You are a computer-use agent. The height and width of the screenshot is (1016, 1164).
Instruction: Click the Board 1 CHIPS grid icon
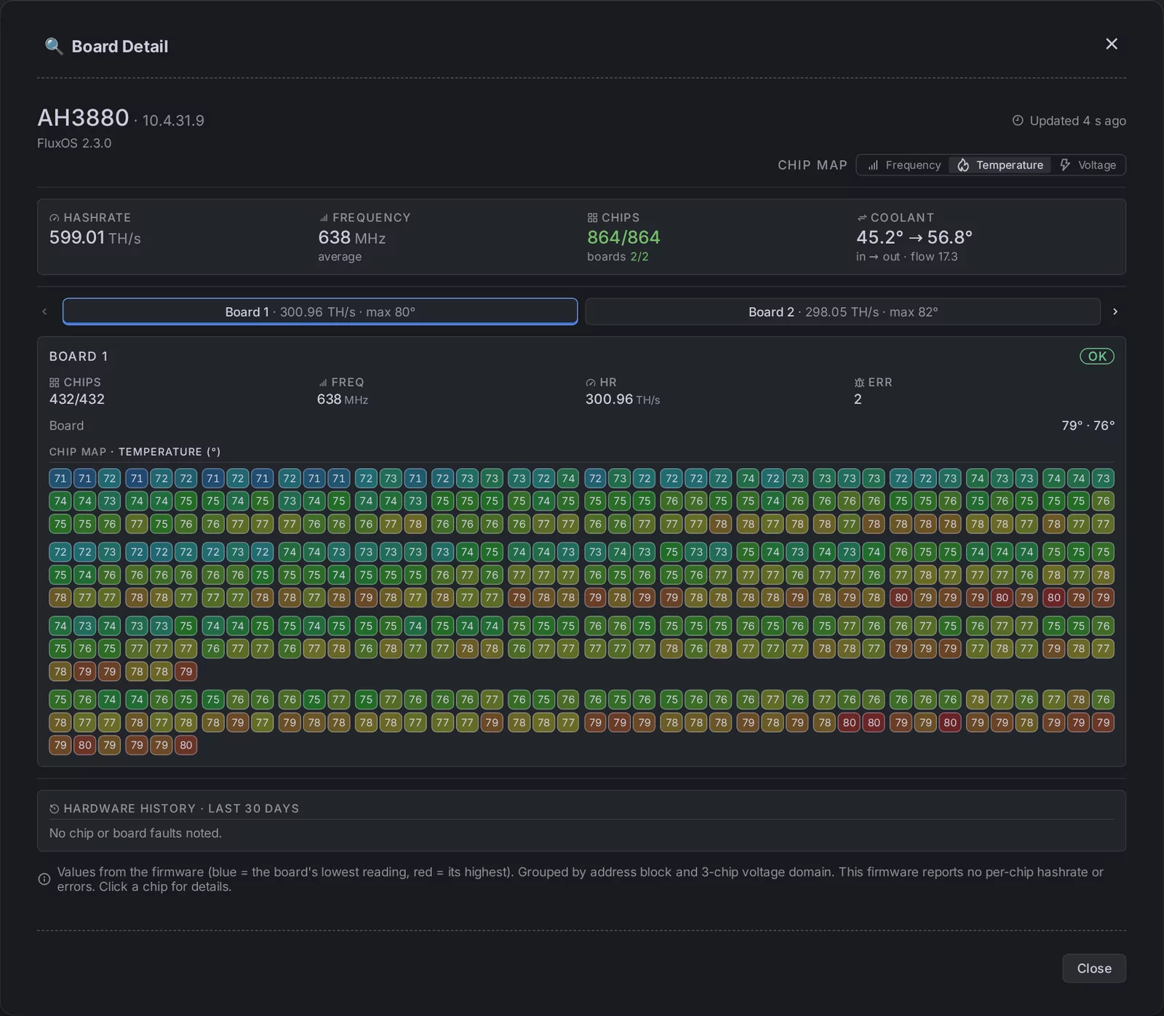pyautogui.click(x=55, y=383)
